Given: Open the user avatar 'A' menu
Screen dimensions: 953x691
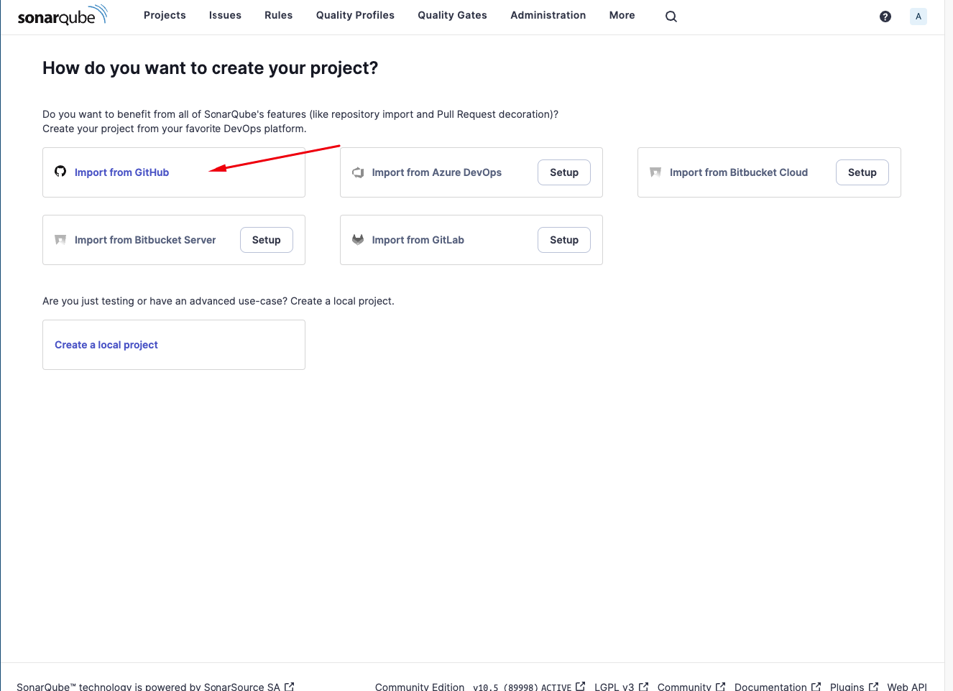Looking at the screenshot, I should [x=919, y=17].
